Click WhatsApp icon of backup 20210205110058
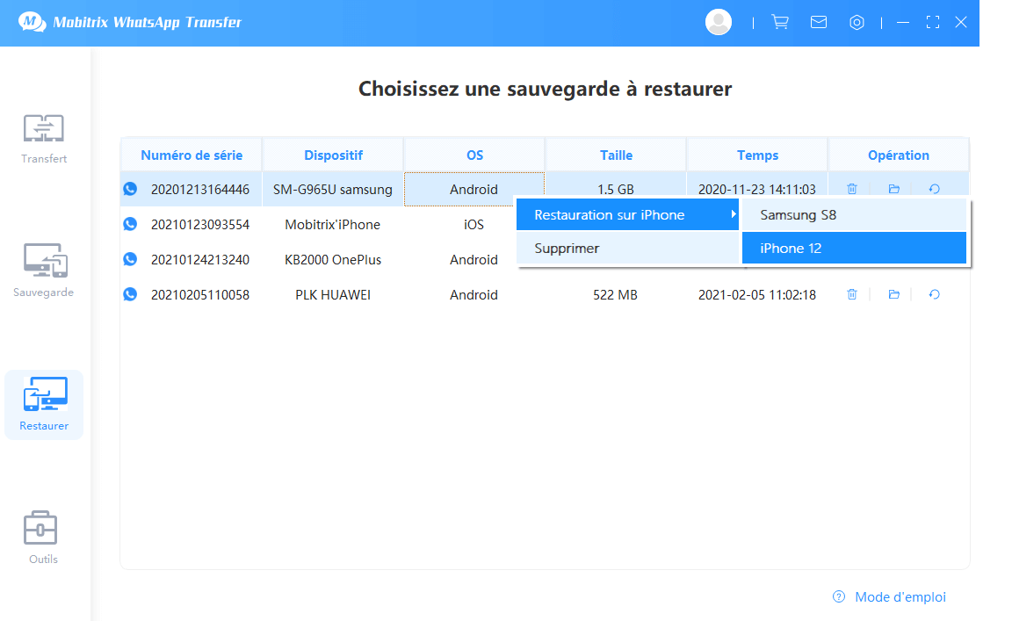The width and height of the screenshot is (1012, 621). (130, 294)
